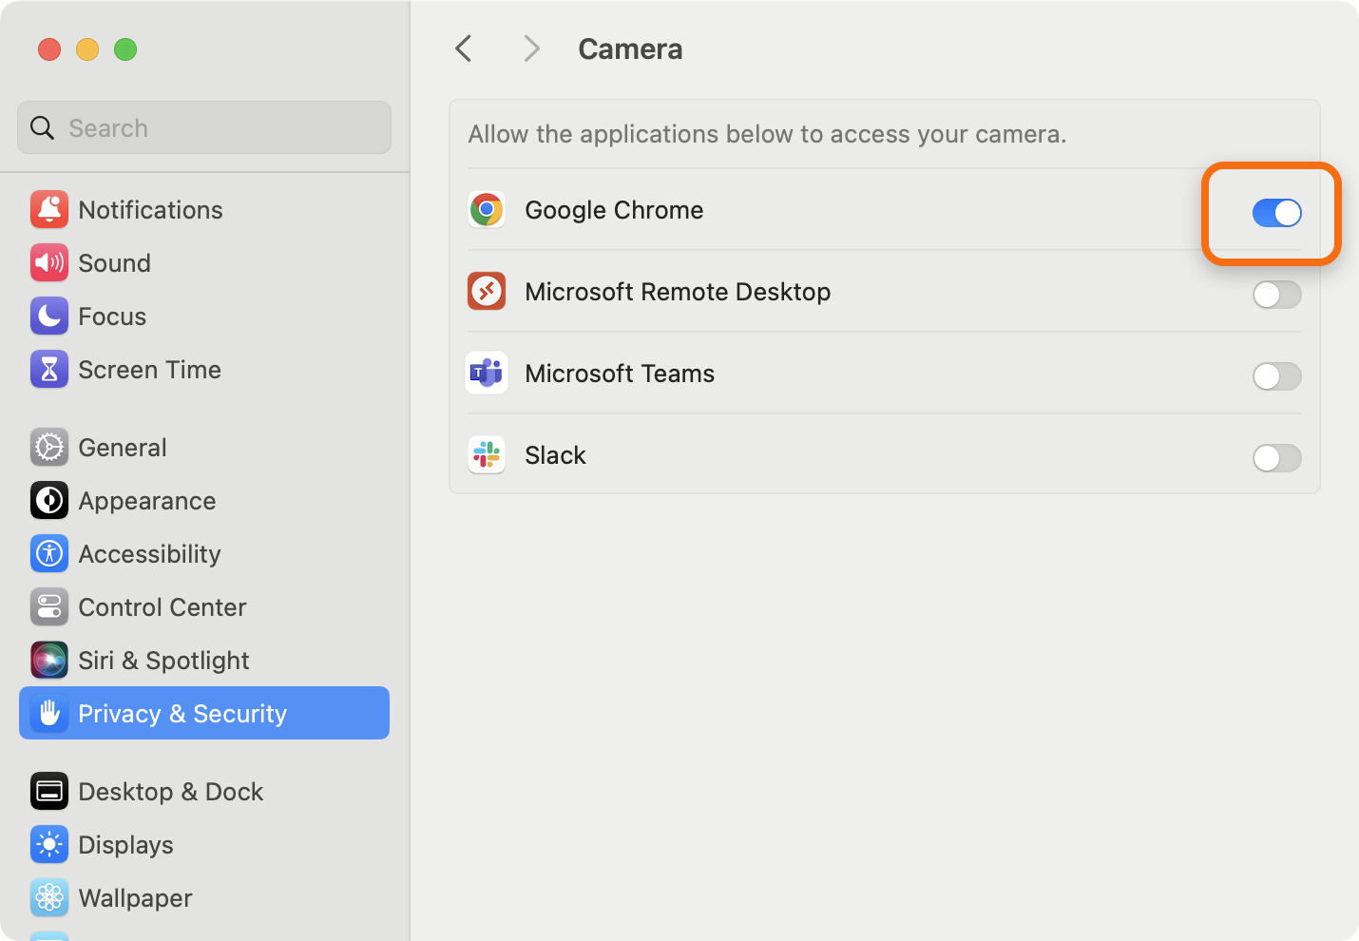Screen dimensions: 1359x941
Task: Click the Focus moon icon
Action: [x=49, y=317]
